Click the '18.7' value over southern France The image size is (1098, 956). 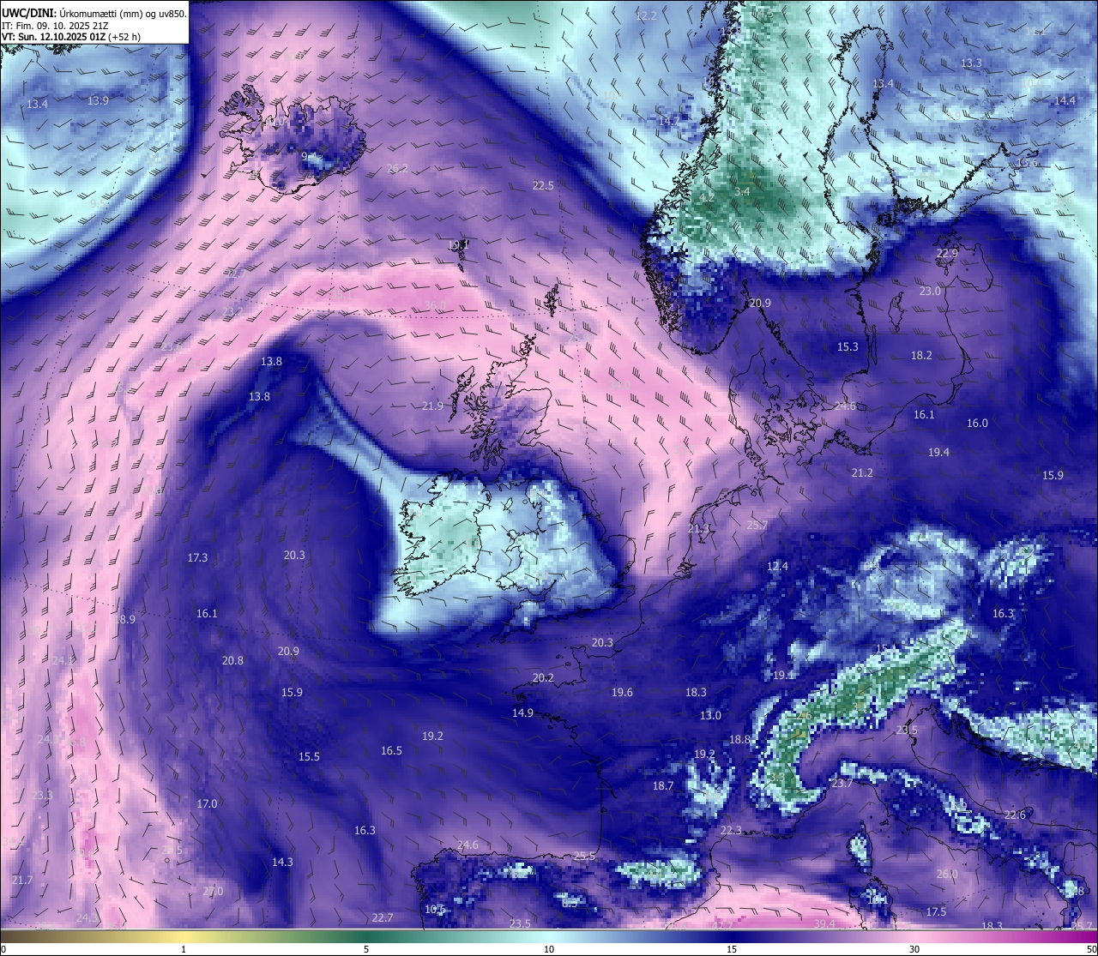(x=662, y=785)
